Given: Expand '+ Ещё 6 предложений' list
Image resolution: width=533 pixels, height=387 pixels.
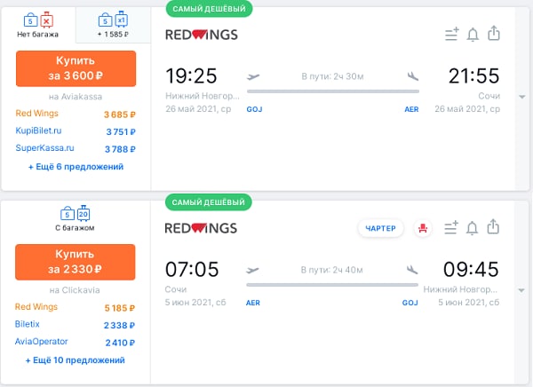Looking at the screenshot, I should click(x=76, y=167).
